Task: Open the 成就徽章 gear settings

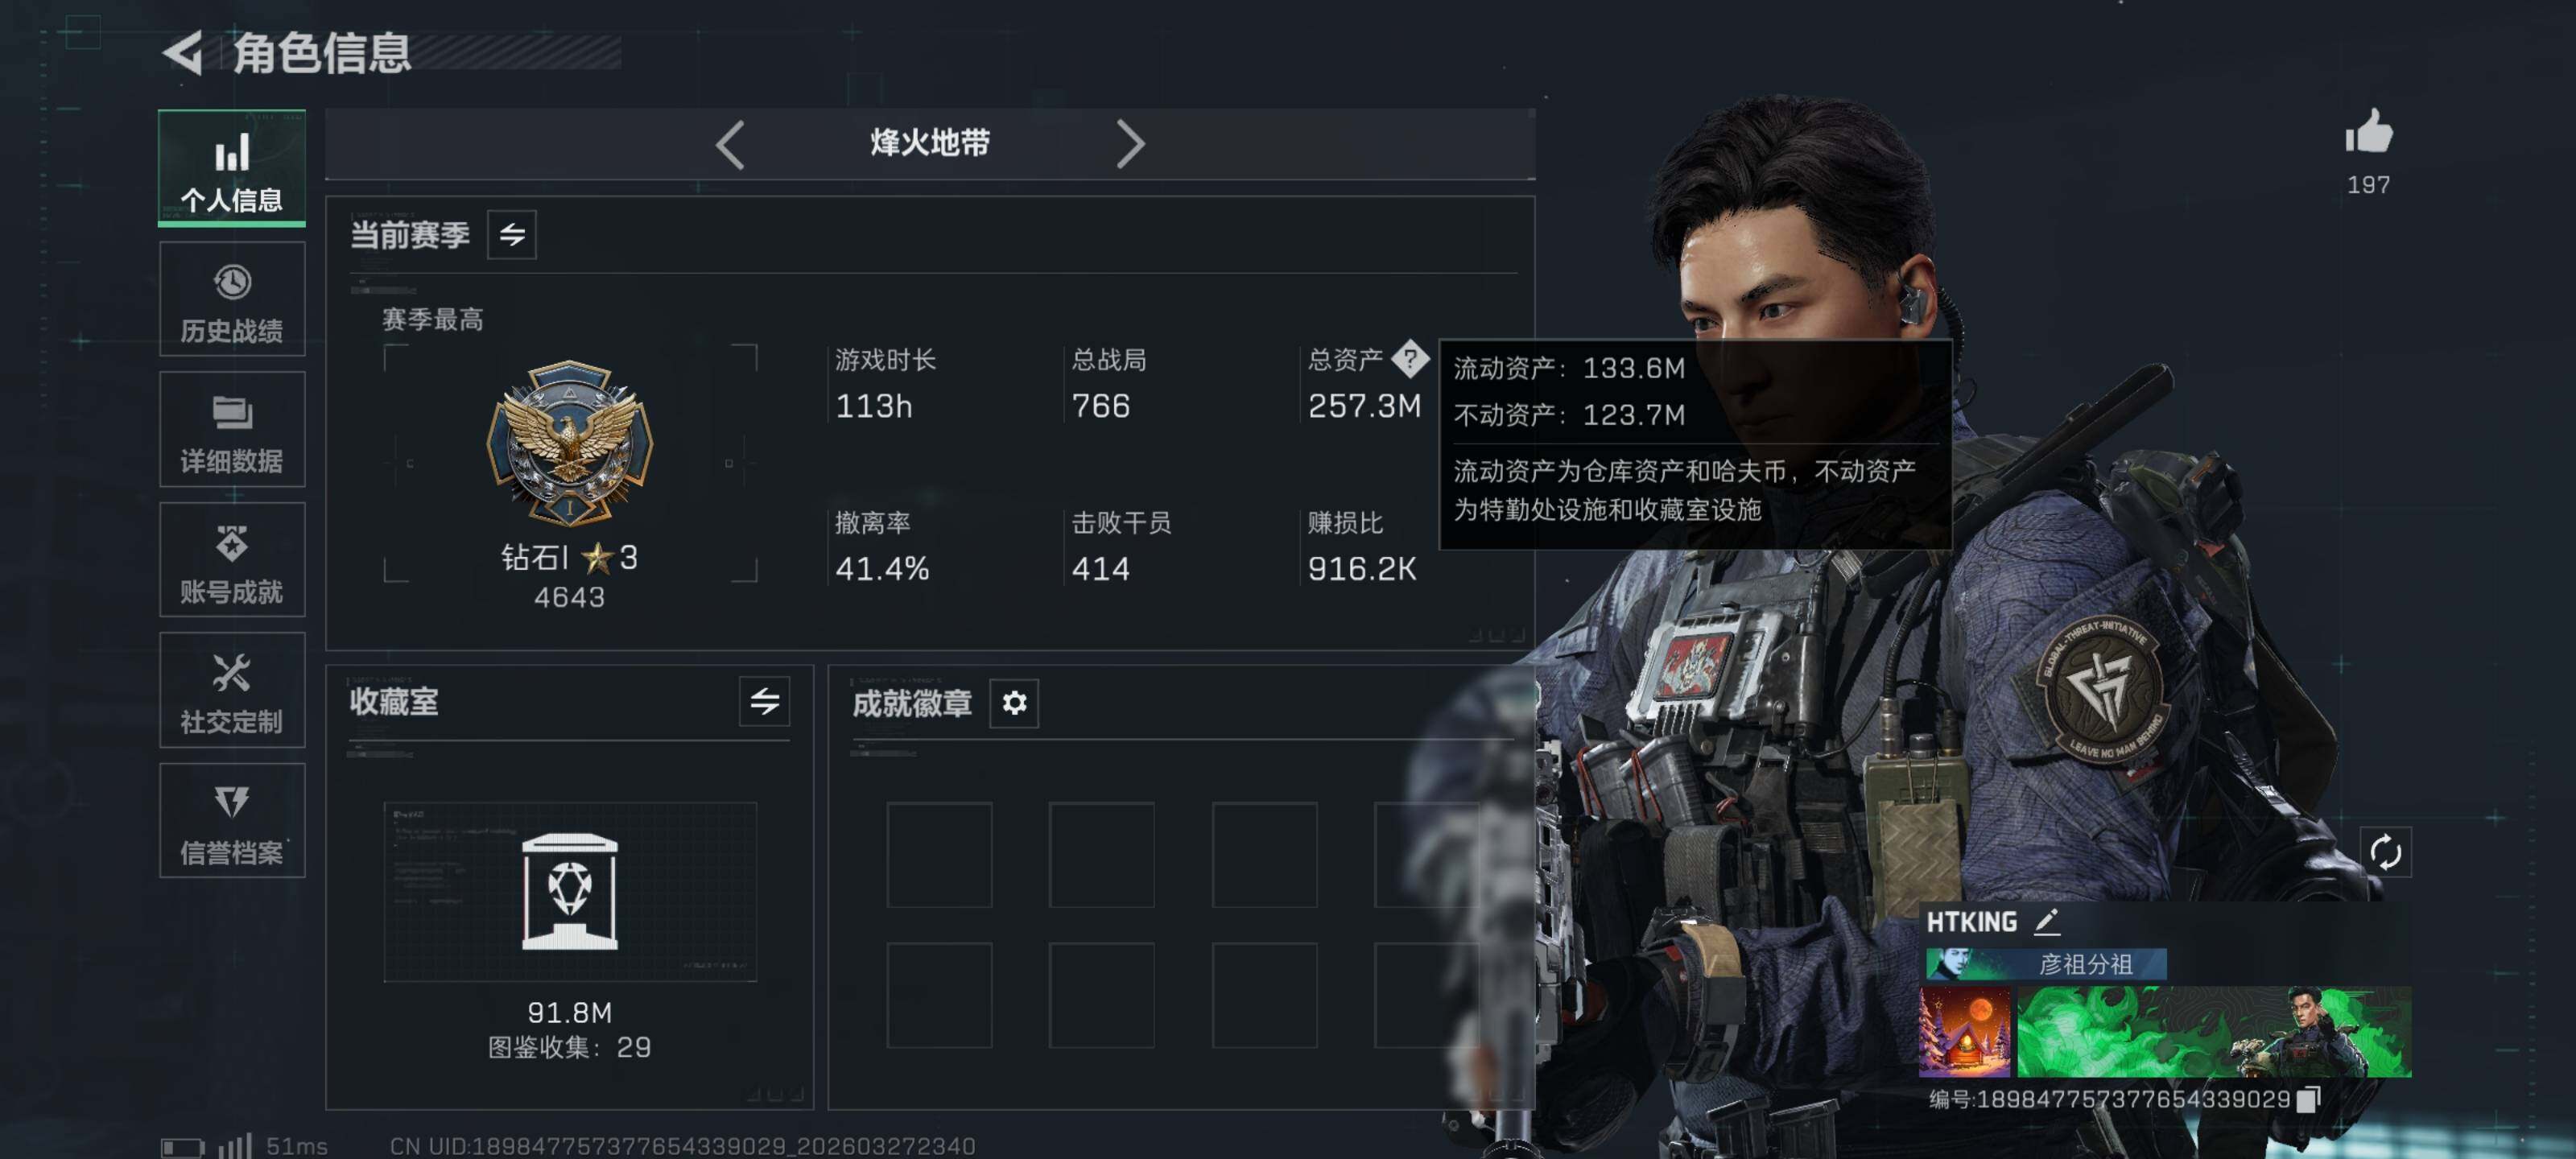Action: pos(1014,703)
